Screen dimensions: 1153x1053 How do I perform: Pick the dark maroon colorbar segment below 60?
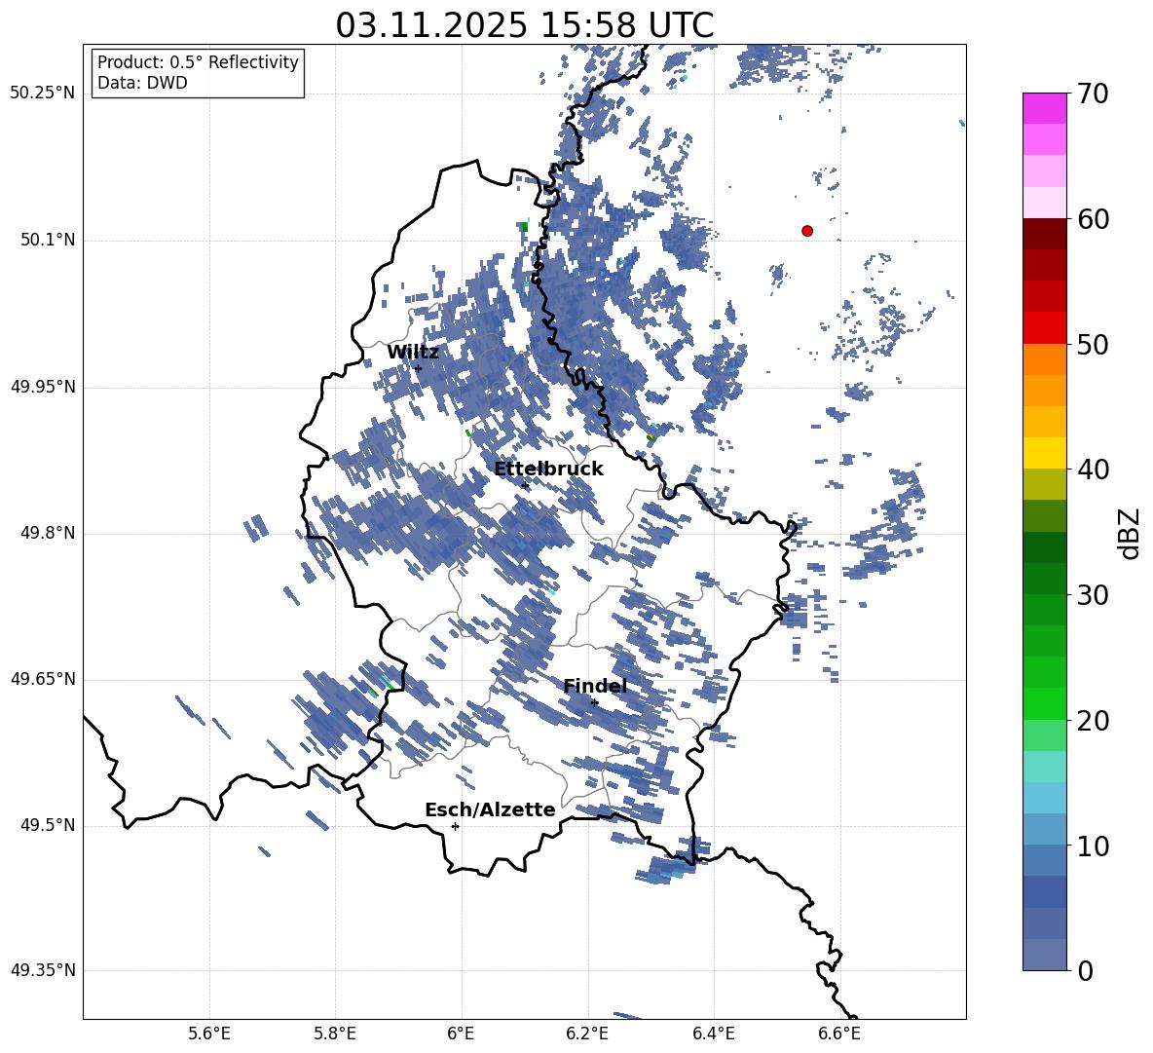point(1045,234)
